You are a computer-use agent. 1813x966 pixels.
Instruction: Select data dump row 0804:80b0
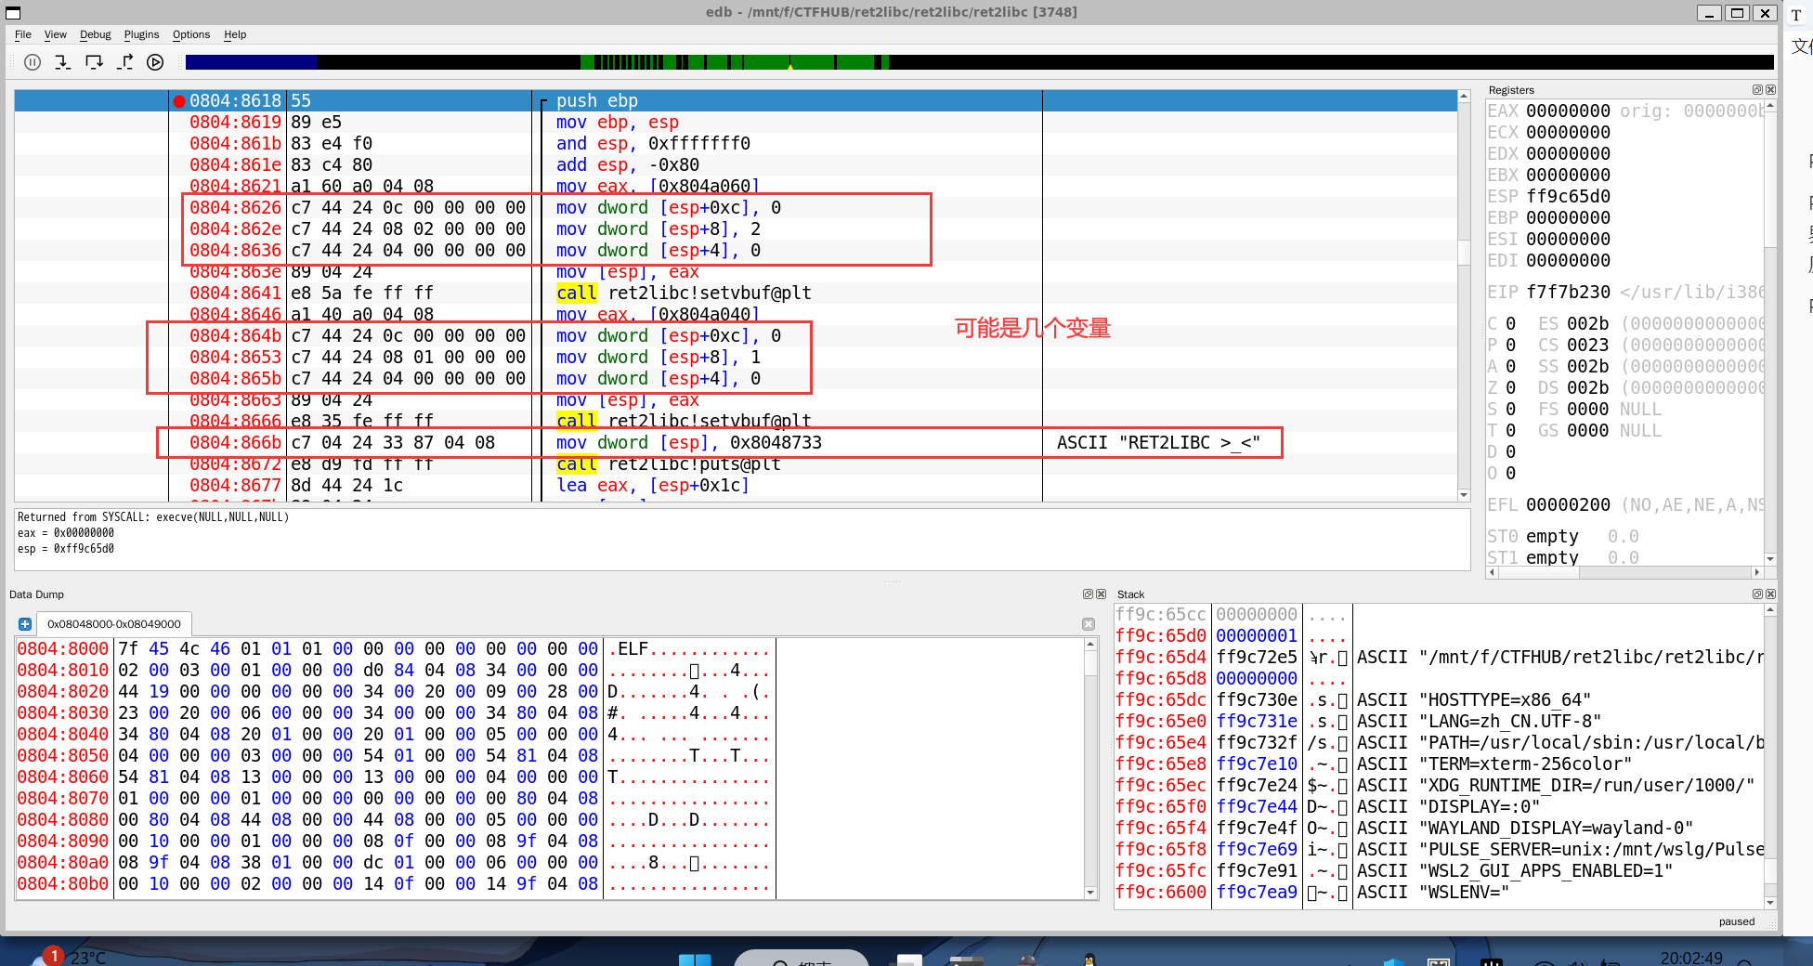pyautogui.click(x=394, y=884)
